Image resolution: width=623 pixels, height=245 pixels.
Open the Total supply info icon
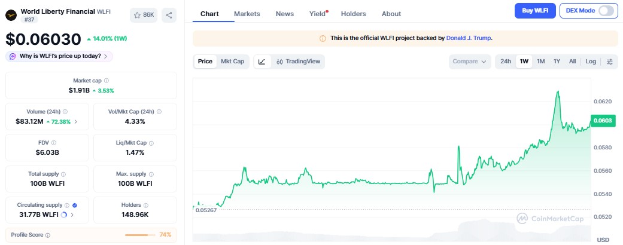pos(63,174)
